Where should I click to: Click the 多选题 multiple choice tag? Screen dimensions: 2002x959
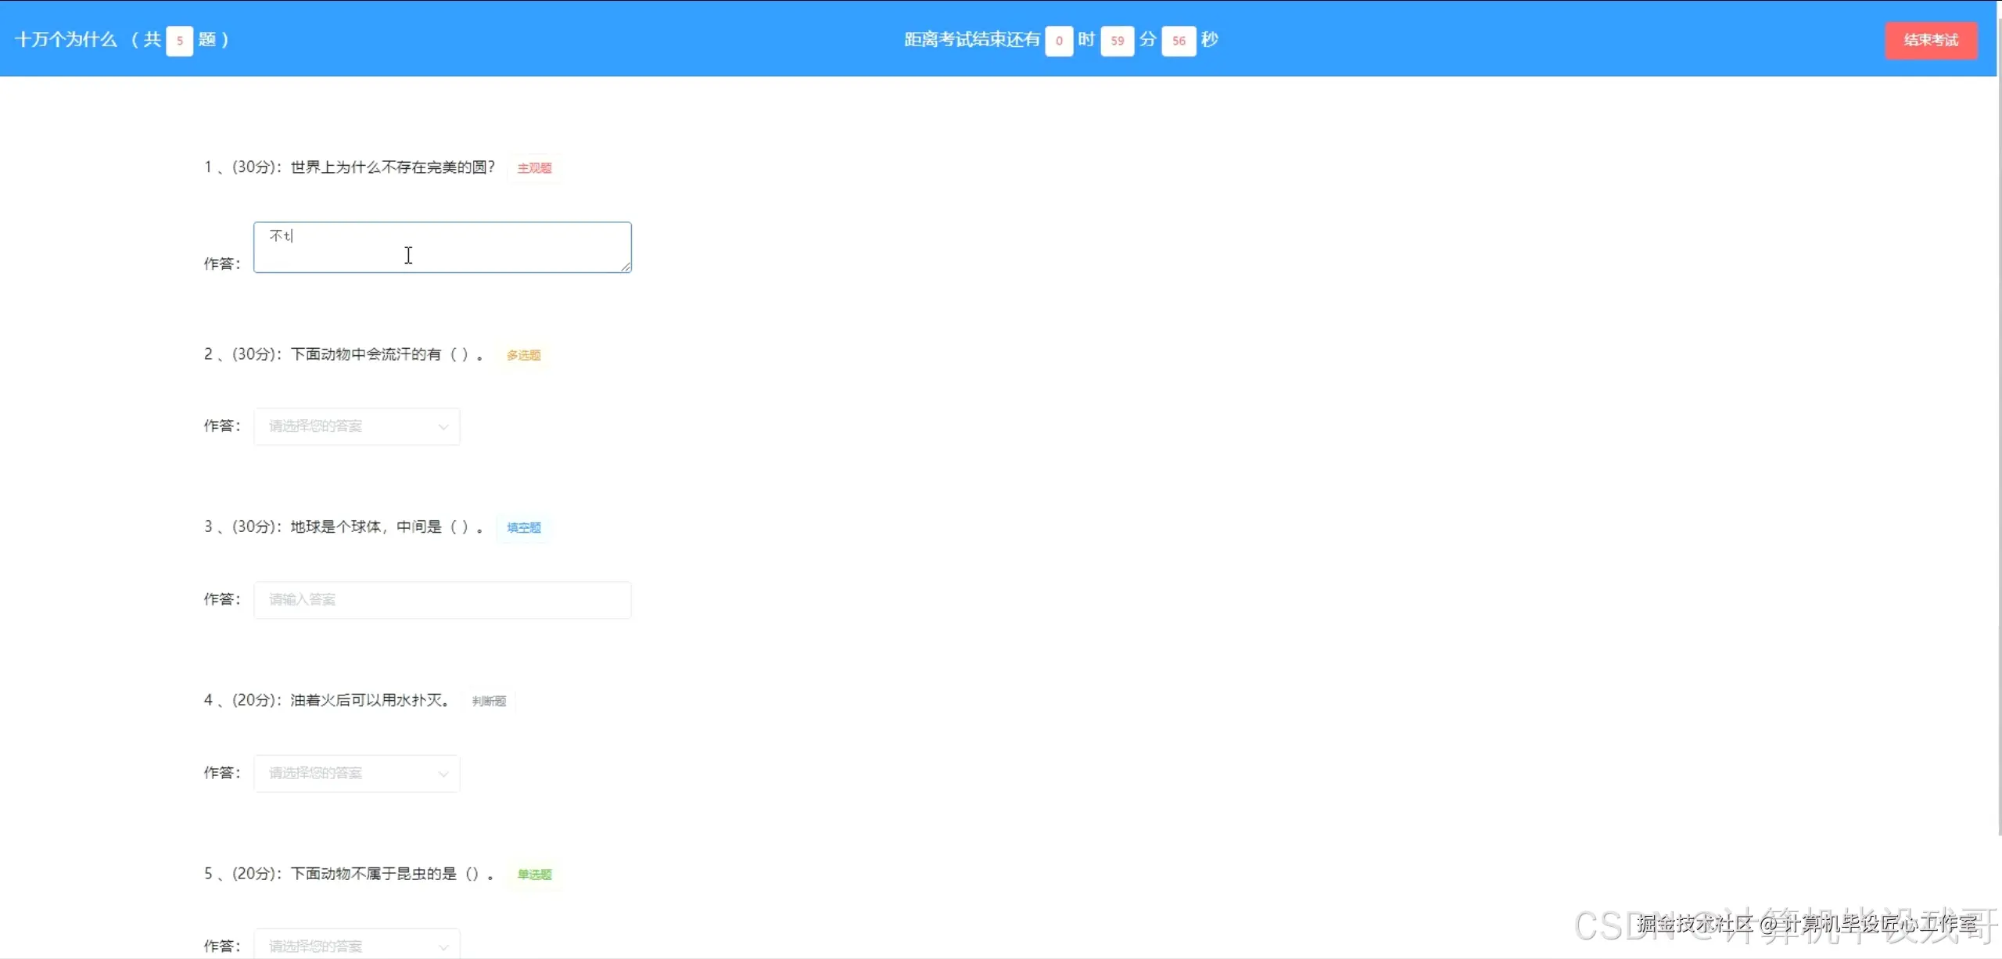tap(523, 355)
